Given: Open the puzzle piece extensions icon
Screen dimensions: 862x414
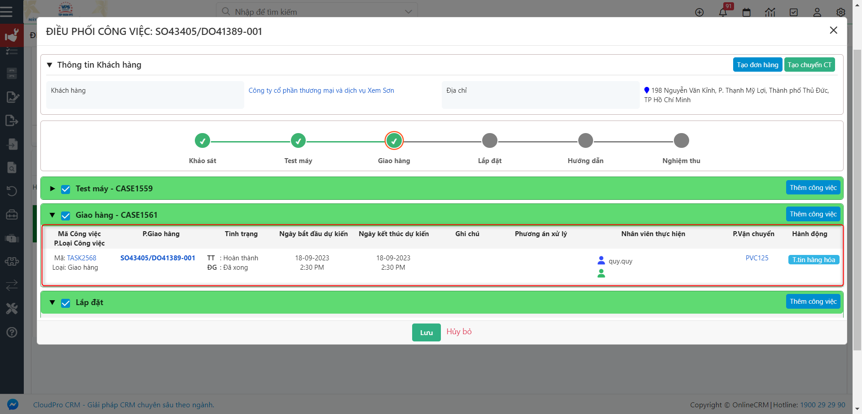Looking at the screenshot, I should click(x=12, y=261).
